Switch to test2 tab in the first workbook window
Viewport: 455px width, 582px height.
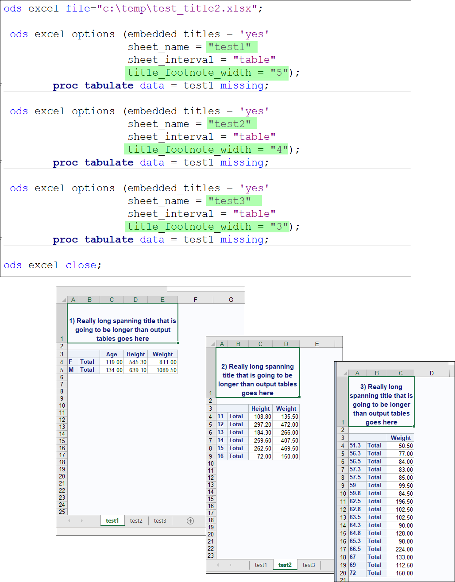136,521
